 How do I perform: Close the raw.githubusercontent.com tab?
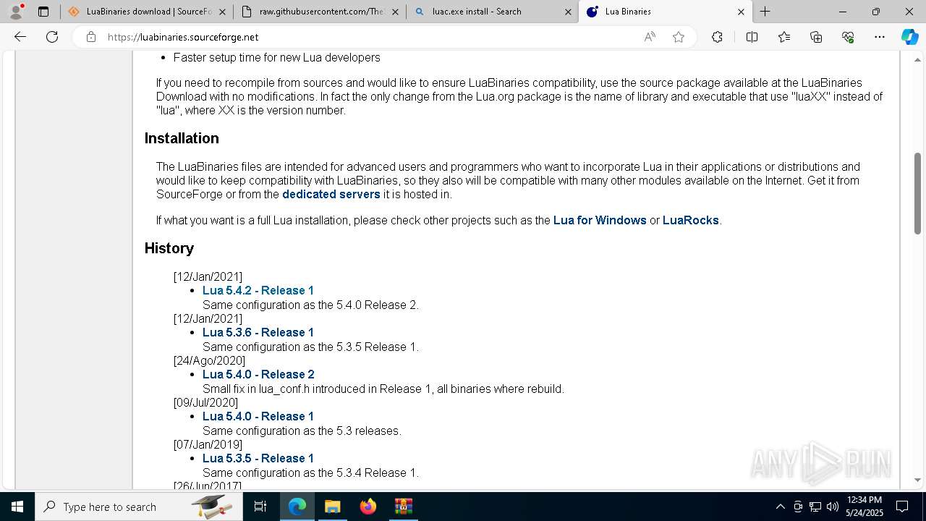pyautogui.click(x=395, y=12)
